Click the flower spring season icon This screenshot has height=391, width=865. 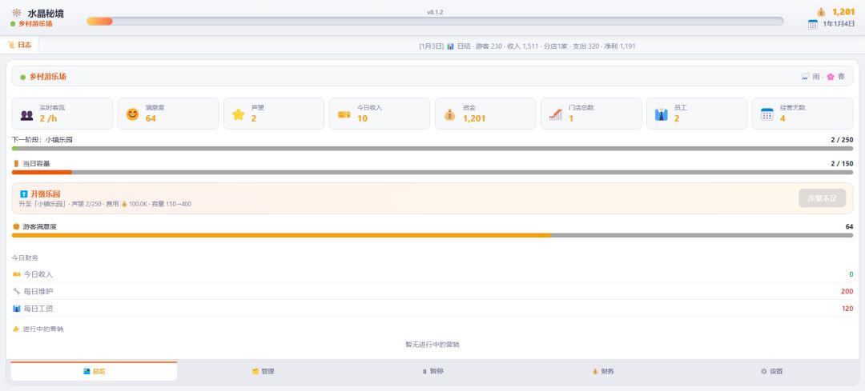(831, 77)
